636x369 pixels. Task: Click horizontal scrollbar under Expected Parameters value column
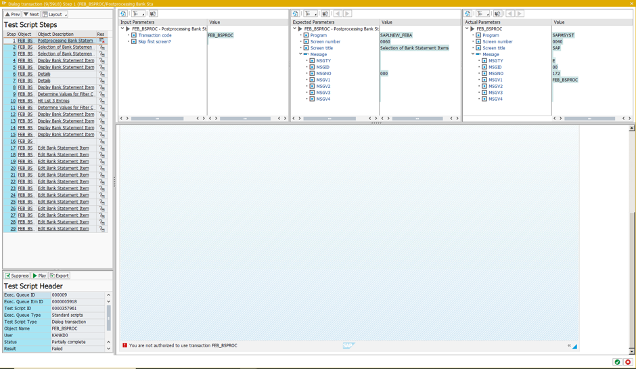(417, 118)
